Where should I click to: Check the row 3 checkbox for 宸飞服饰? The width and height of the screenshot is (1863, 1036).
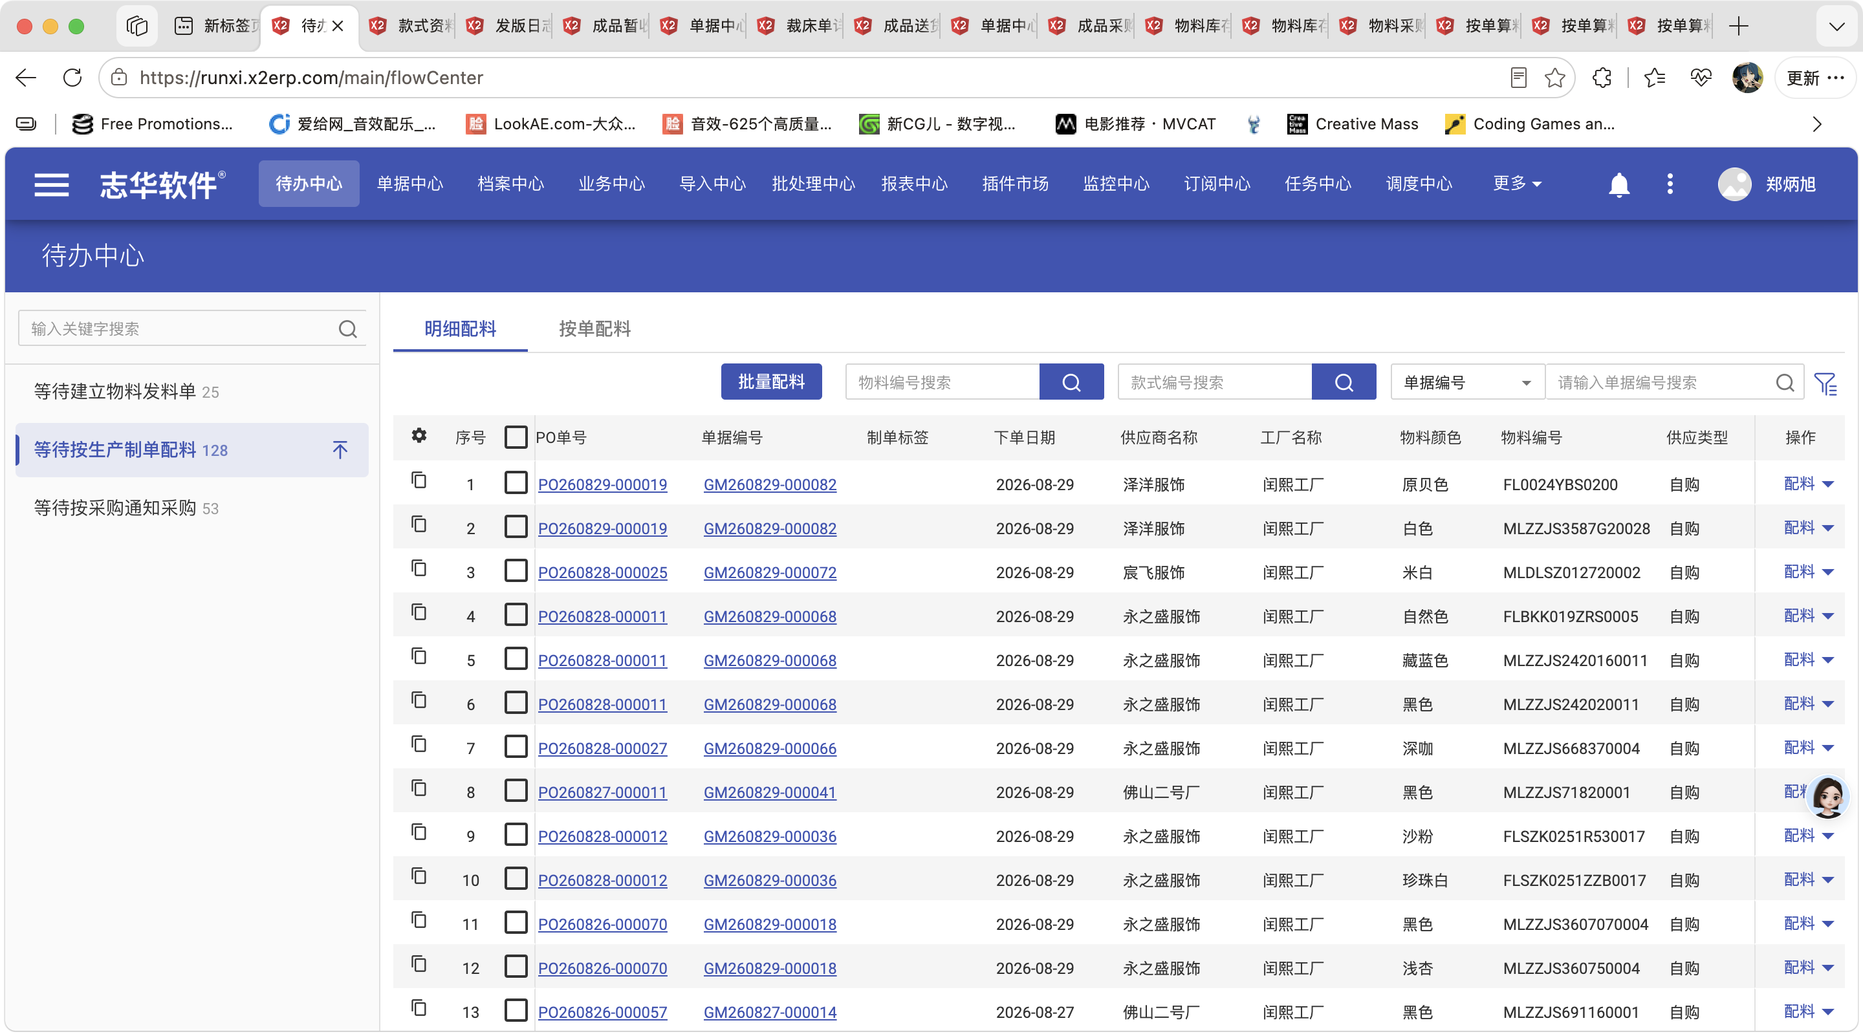click(x=516, y=571)
